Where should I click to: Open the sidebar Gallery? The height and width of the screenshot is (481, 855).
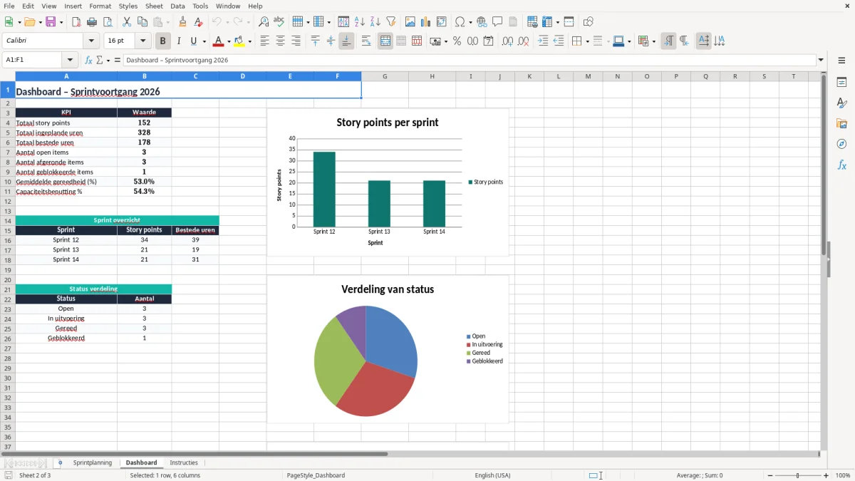(841, 123)
